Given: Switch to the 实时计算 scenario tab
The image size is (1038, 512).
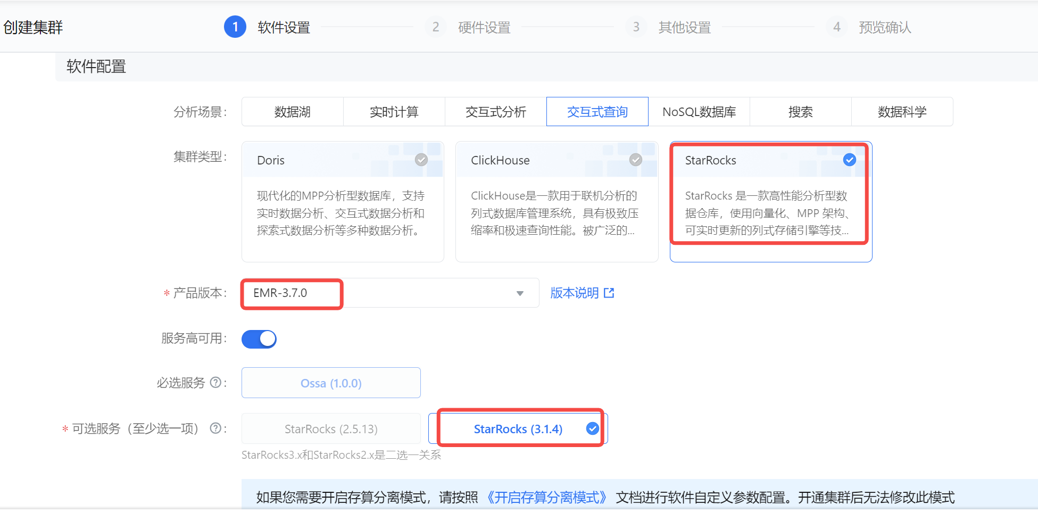Looking at the screenshot, I should [394, 112].
